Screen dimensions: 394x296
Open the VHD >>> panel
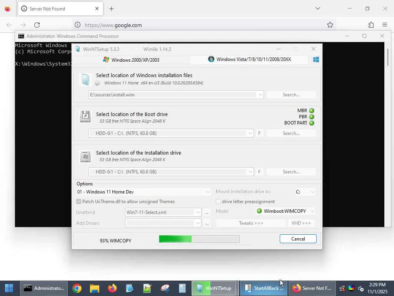tap(301, 223)
